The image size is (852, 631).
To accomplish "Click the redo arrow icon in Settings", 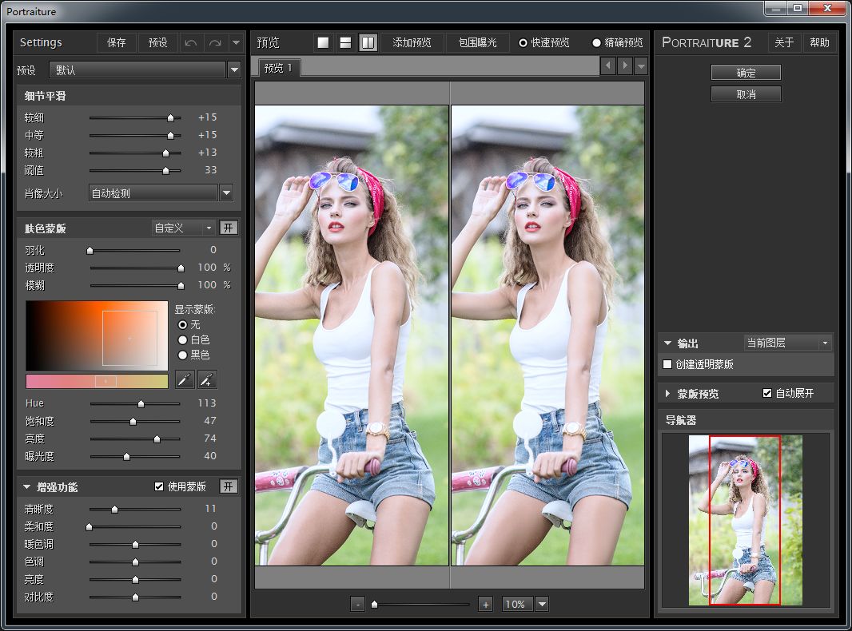I will coord(214,43).
